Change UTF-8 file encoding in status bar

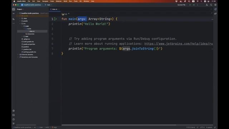pyautogui.click(x=202, y=128)
